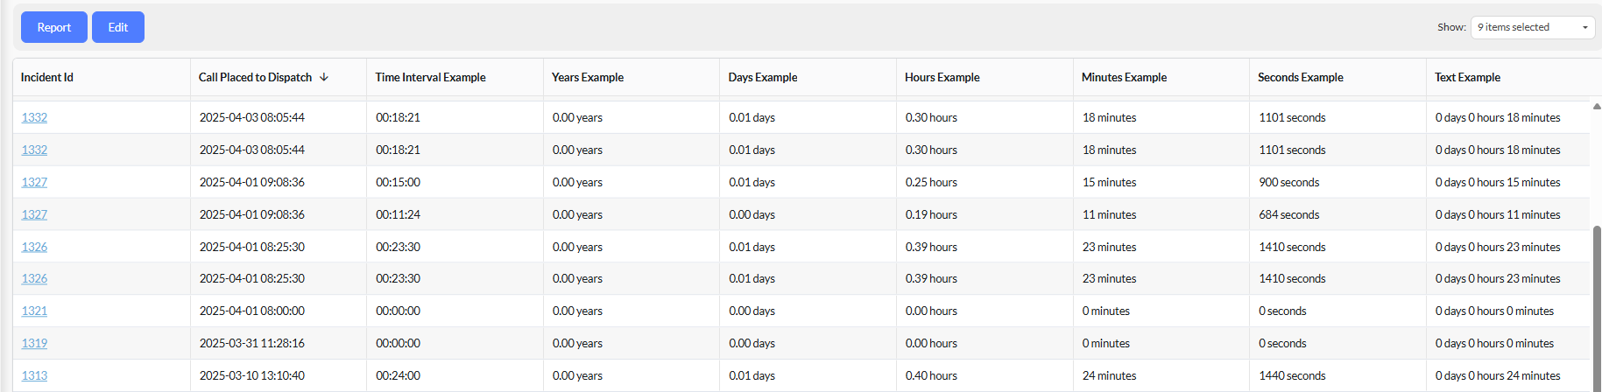
Task: Click the Hours Example column header
Action: 942,77
